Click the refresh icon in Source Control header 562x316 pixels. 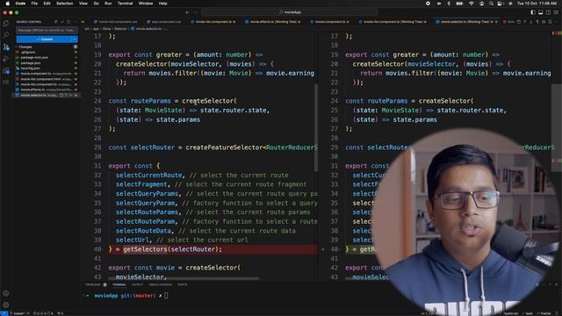point(68,22)
